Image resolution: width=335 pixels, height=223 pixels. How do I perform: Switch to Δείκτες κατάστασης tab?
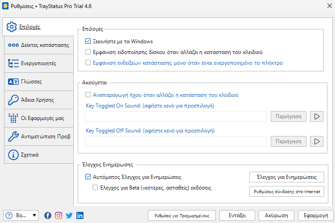tap(39, 45)
